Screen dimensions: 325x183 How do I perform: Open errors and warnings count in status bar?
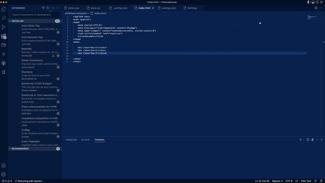coord(7,181)
